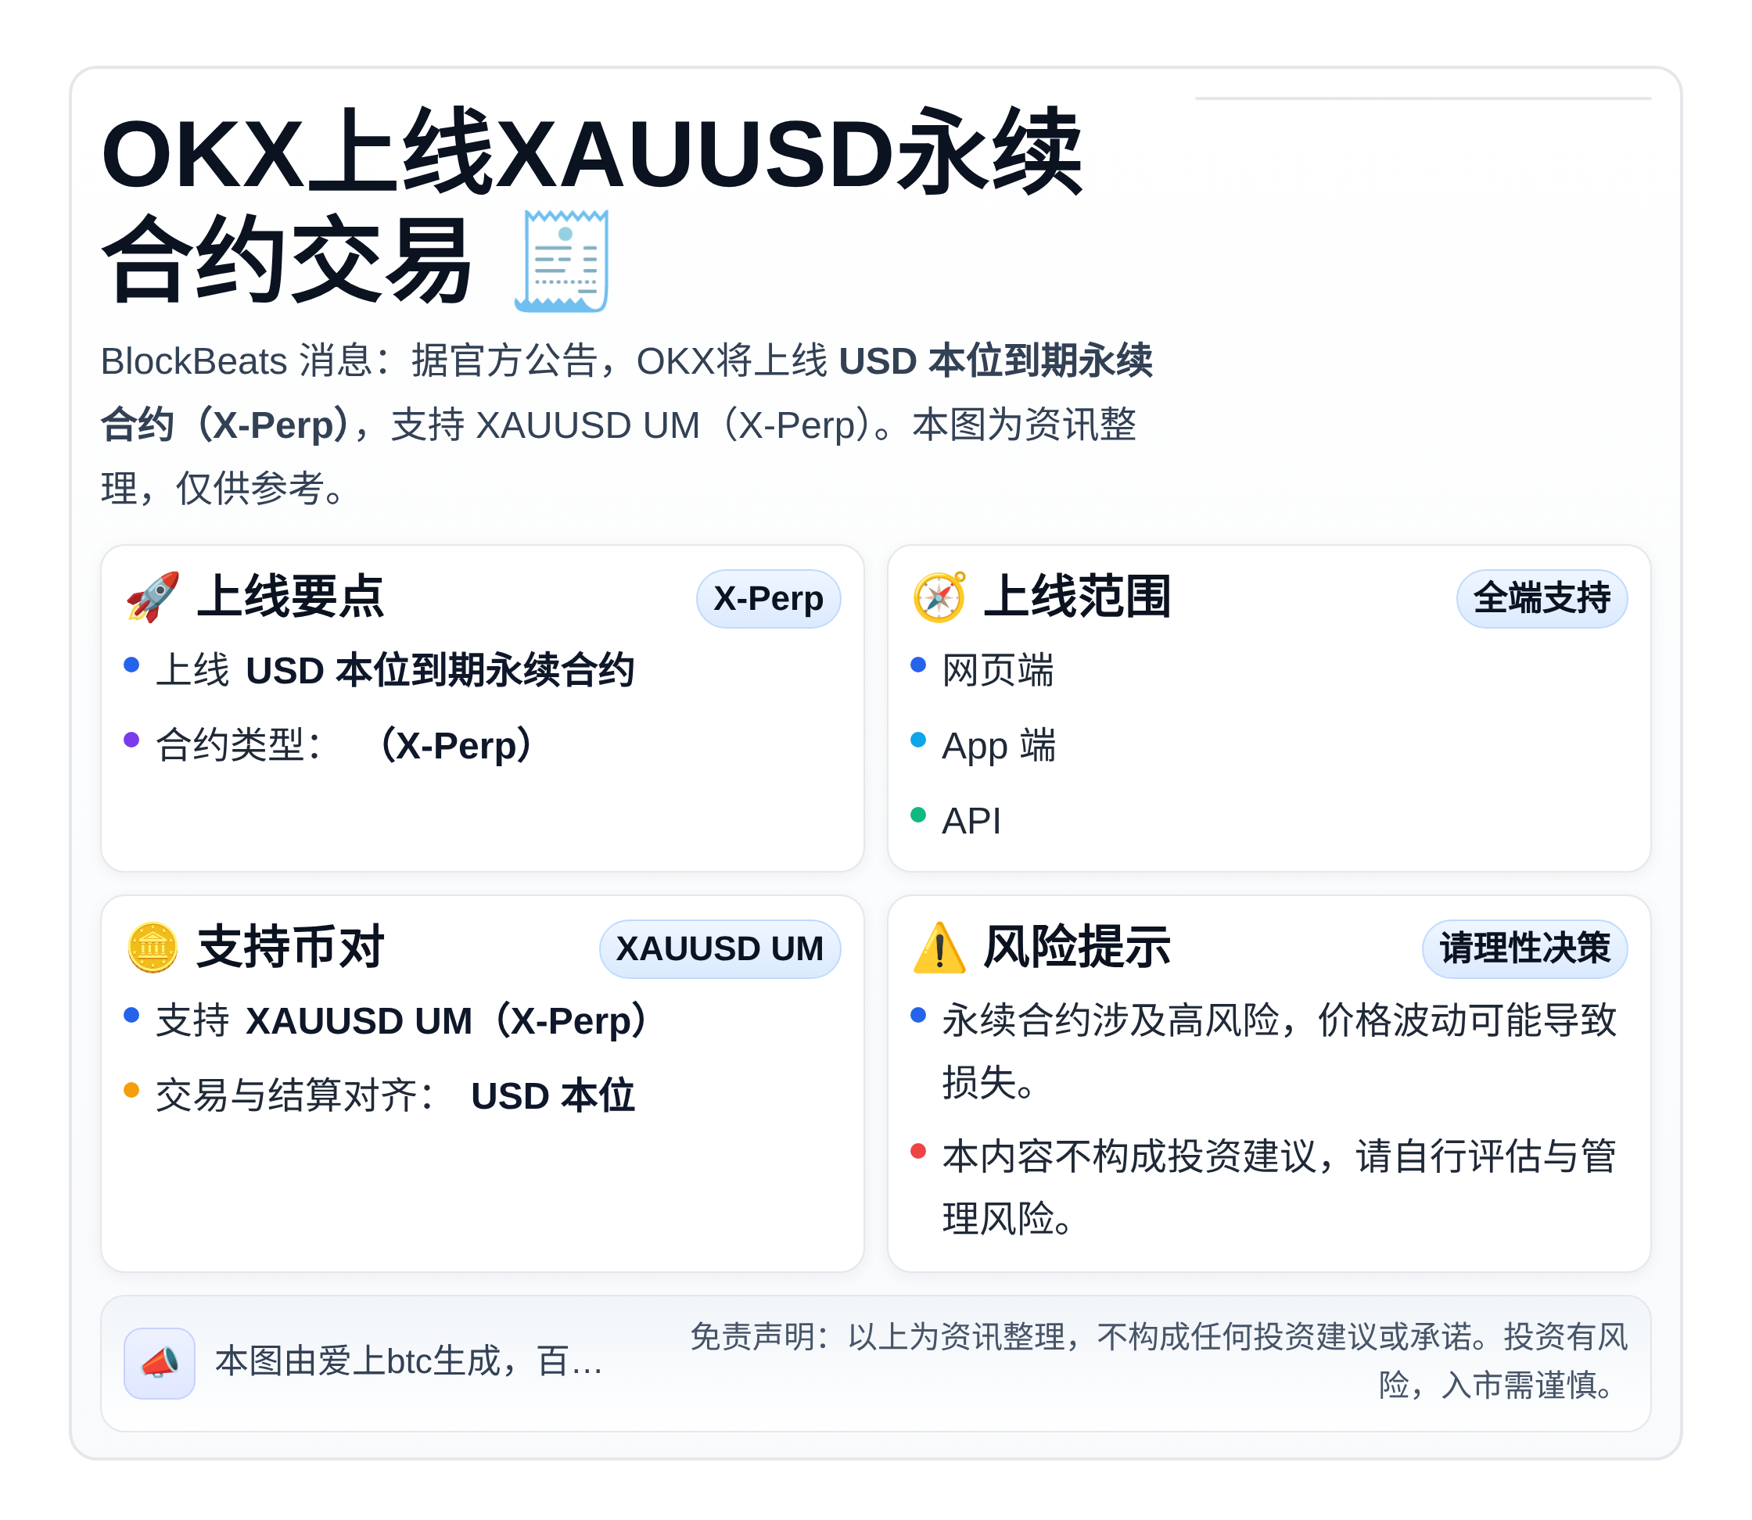Click the 全端支持 badge
Image resolution: width=1752 pixels, height=1520 pixels.
click(1542, 599)
